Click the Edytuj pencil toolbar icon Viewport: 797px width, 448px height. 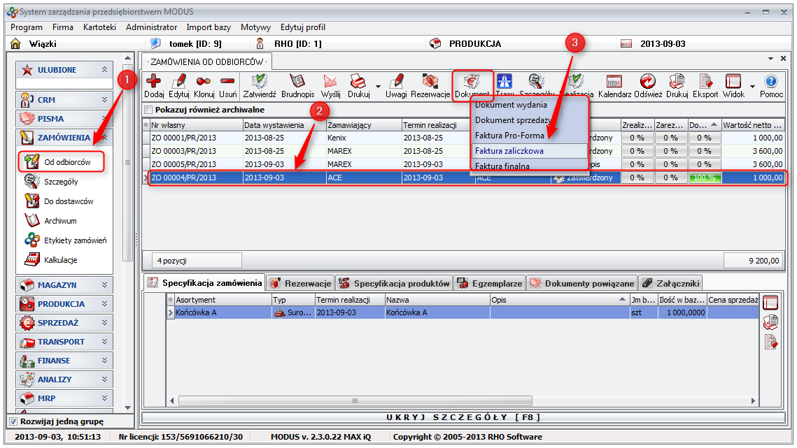point(179,83)
